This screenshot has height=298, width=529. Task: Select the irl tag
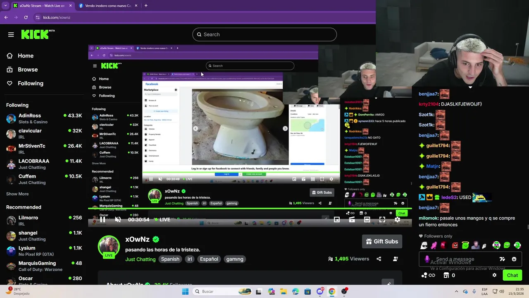(x=190, y=259)
